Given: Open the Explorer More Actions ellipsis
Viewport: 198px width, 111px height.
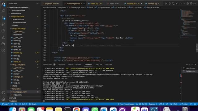Looking at the screenshot, I should pyautogui.click(x=38, y=3).
